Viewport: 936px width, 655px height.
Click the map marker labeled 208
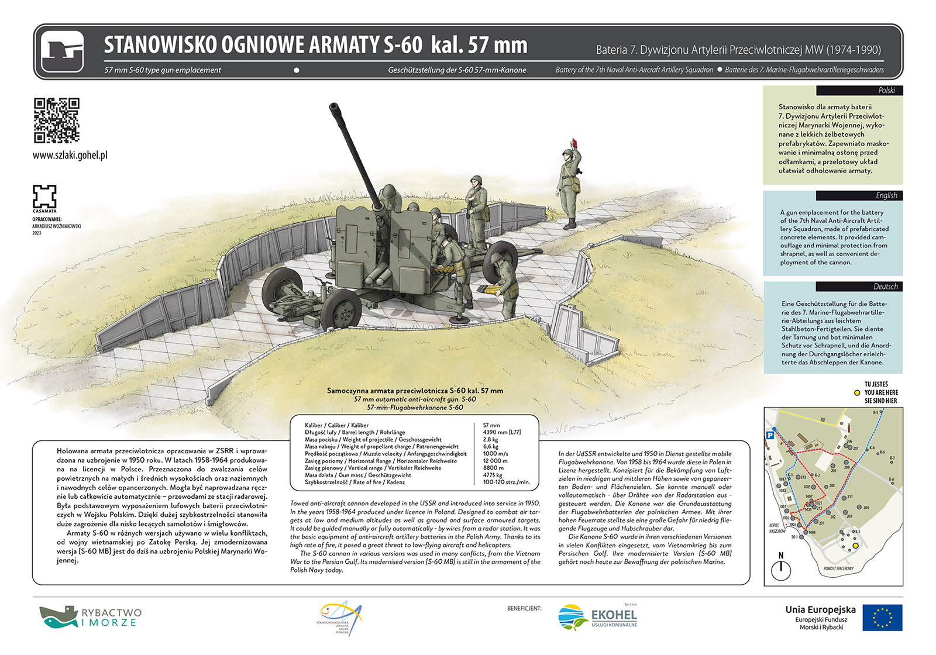point(826,487)
